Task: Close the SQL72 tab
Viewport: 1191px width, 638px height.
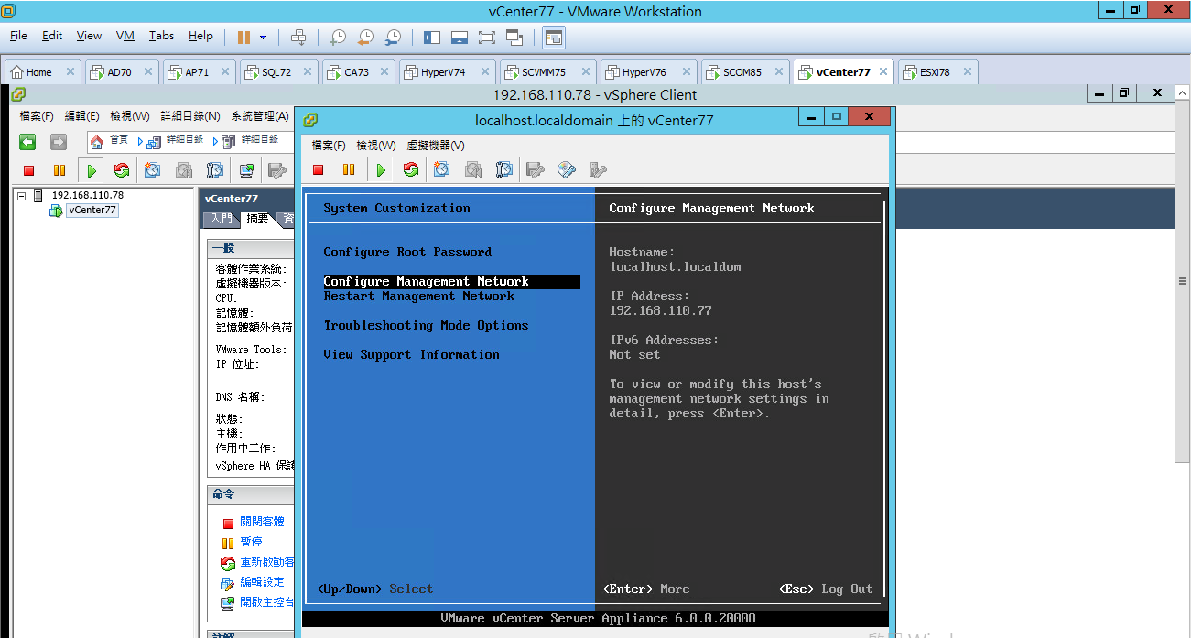Action: 307,71
